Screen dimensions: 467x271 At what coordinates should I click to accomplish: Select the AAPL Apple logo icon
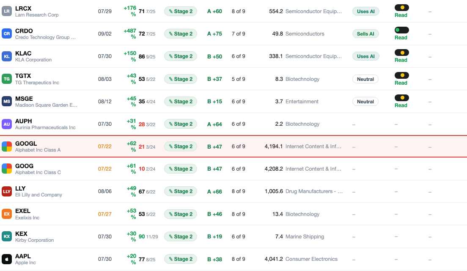point(6,259)
